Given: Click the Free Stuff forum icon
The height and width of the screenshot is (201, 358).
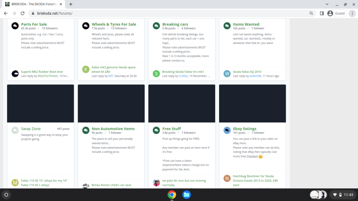Looking at the screenshot, I should coord(156,130).
